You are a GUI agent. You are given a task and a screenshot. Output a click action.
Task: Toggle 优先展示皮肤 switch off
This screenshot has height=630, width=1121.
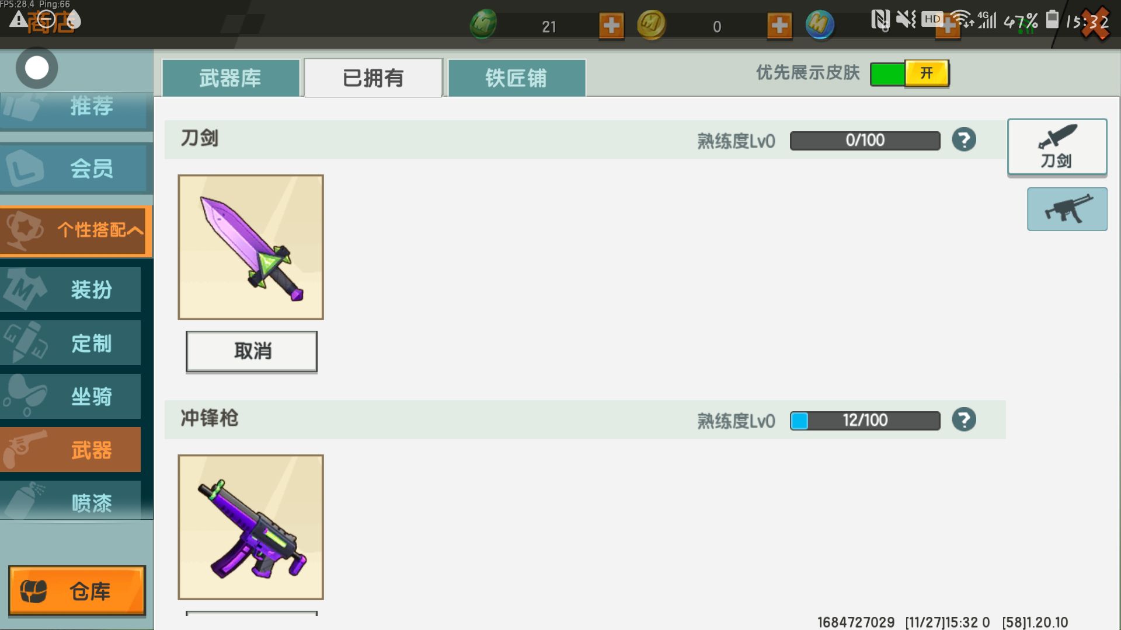click(910, 73)
